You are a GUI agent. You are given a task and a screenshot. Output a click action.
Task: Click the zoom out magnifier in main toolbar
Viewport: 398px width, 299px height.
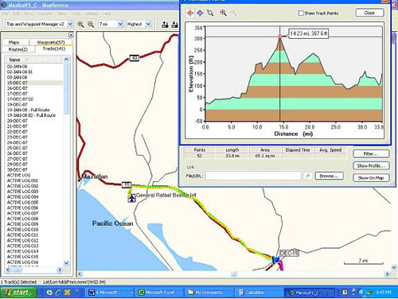pos(91,25)
